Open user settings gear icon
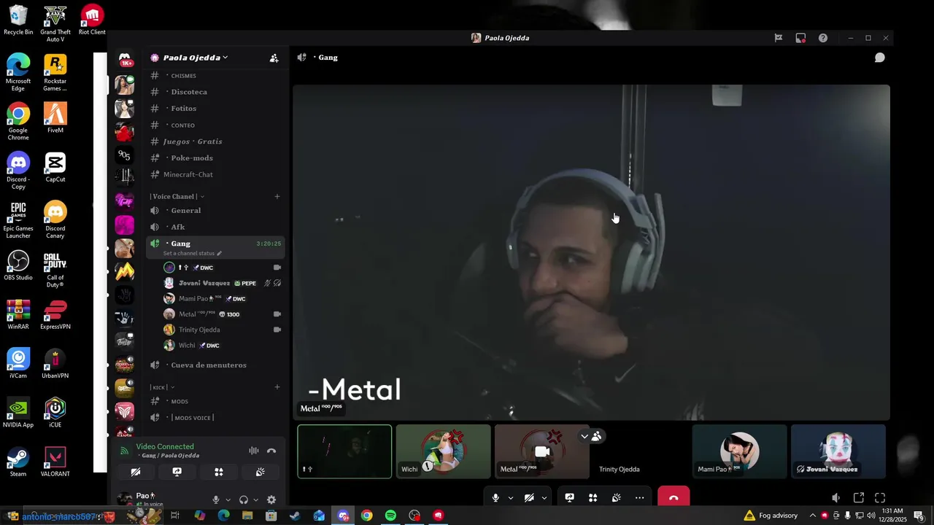The height and width of the screenshot is (525, 934). click(271, 499)
